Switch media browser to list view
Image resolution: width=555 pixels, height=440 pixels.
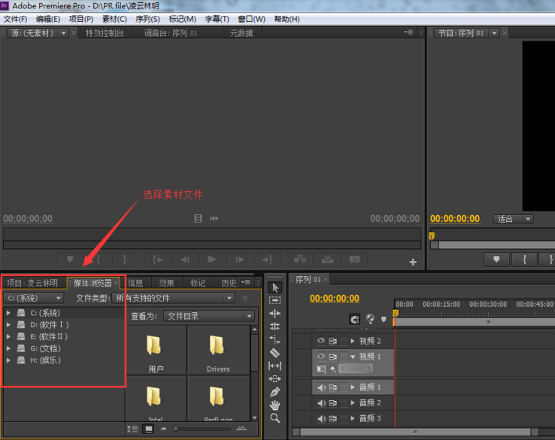pos(132,429)
